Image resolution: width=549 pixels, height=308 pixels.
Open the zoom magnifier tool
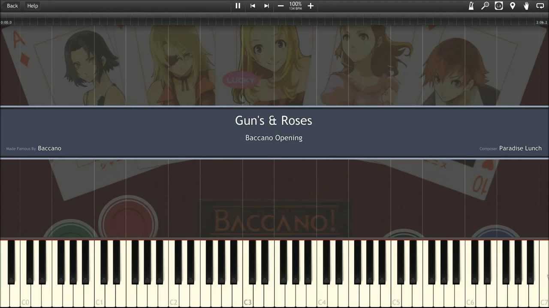(485, 6)
